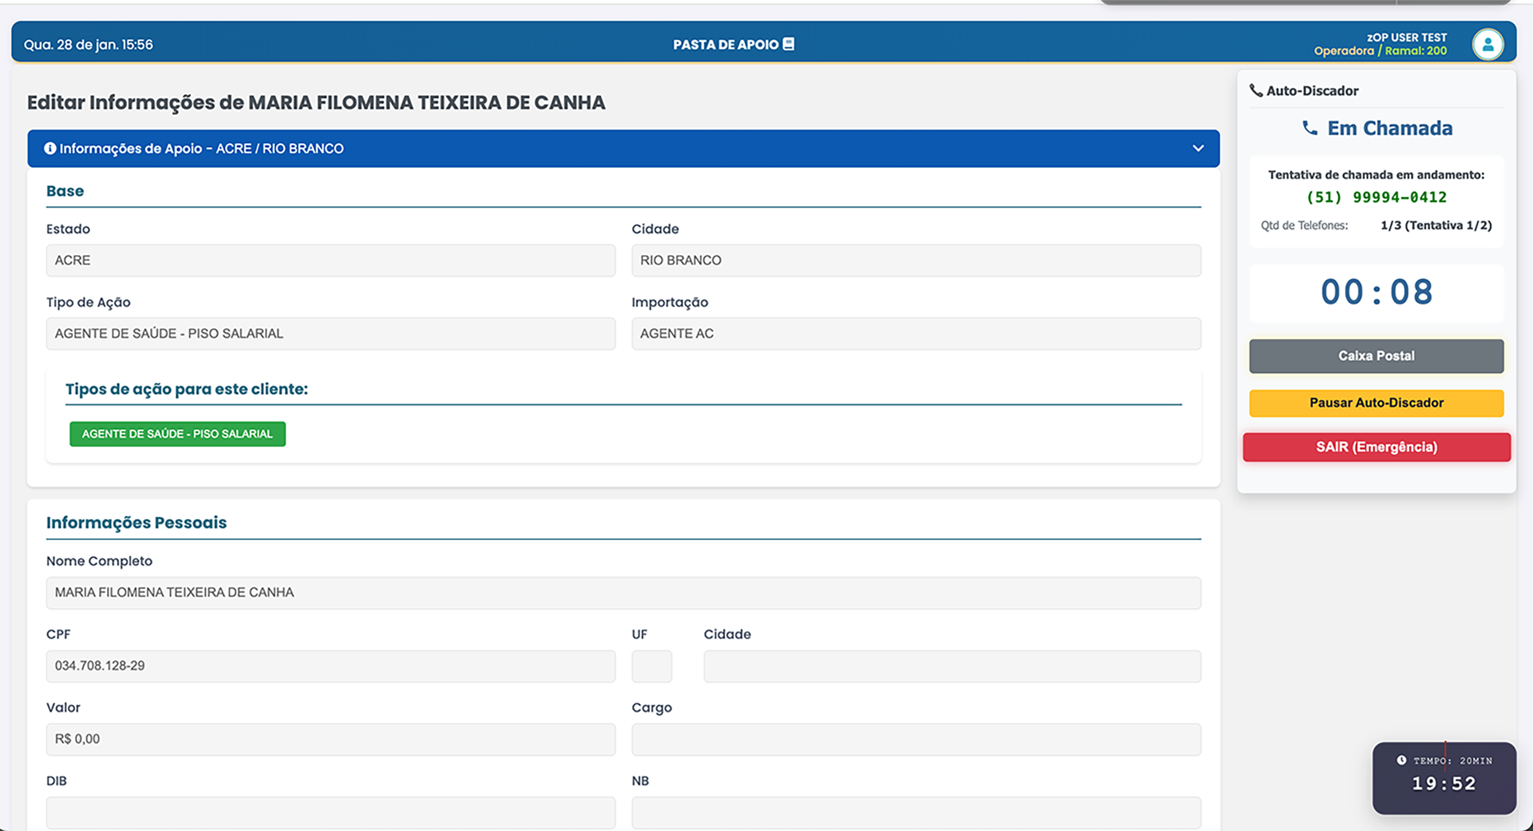Click the Cargo input field
The height and width of the screenshot is (831, 1533).
pos(916,739)
